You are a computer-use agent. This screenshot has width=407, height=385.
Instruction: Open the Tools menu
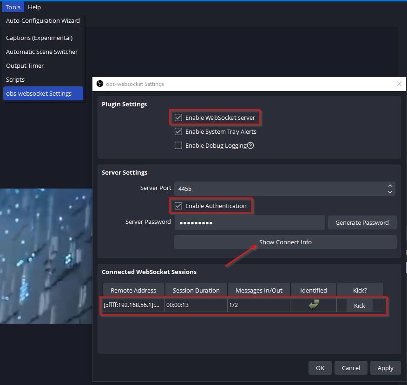coord(13,7)
